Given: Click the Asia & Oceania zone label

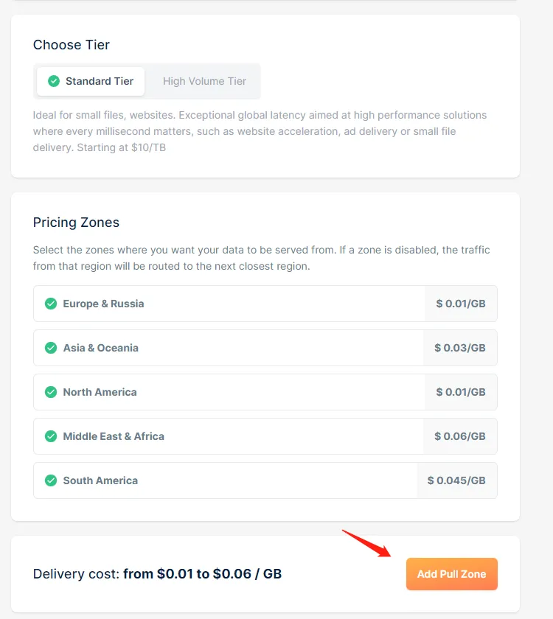Looking at the screenshot, I should pyautogui.click(x=100, y=348).
